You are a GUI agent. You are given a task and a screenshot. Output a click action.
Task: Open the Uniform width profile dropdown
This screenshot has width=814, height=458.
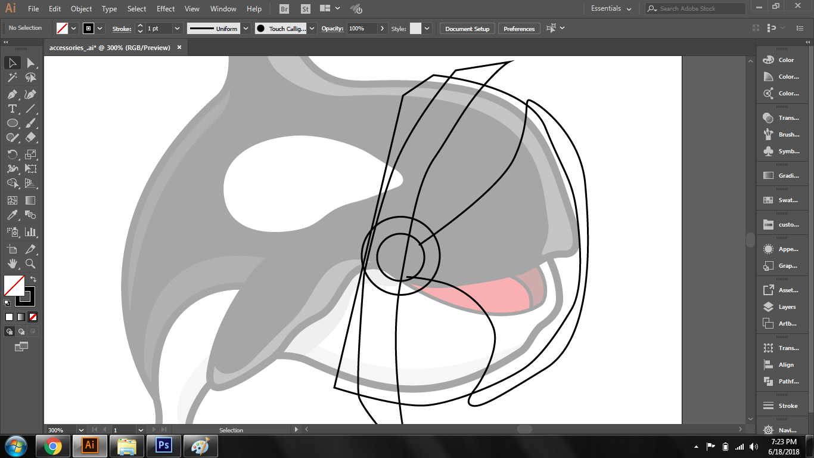coord(245,28)
